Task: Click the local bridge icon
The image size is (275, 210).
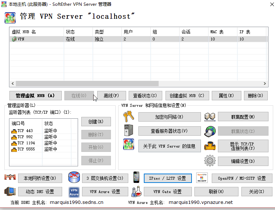Action: click(x=10, y=177)
